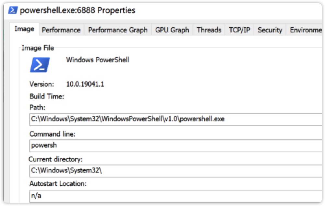
Task: Click the Command line label
Action: tap(53, 134)
